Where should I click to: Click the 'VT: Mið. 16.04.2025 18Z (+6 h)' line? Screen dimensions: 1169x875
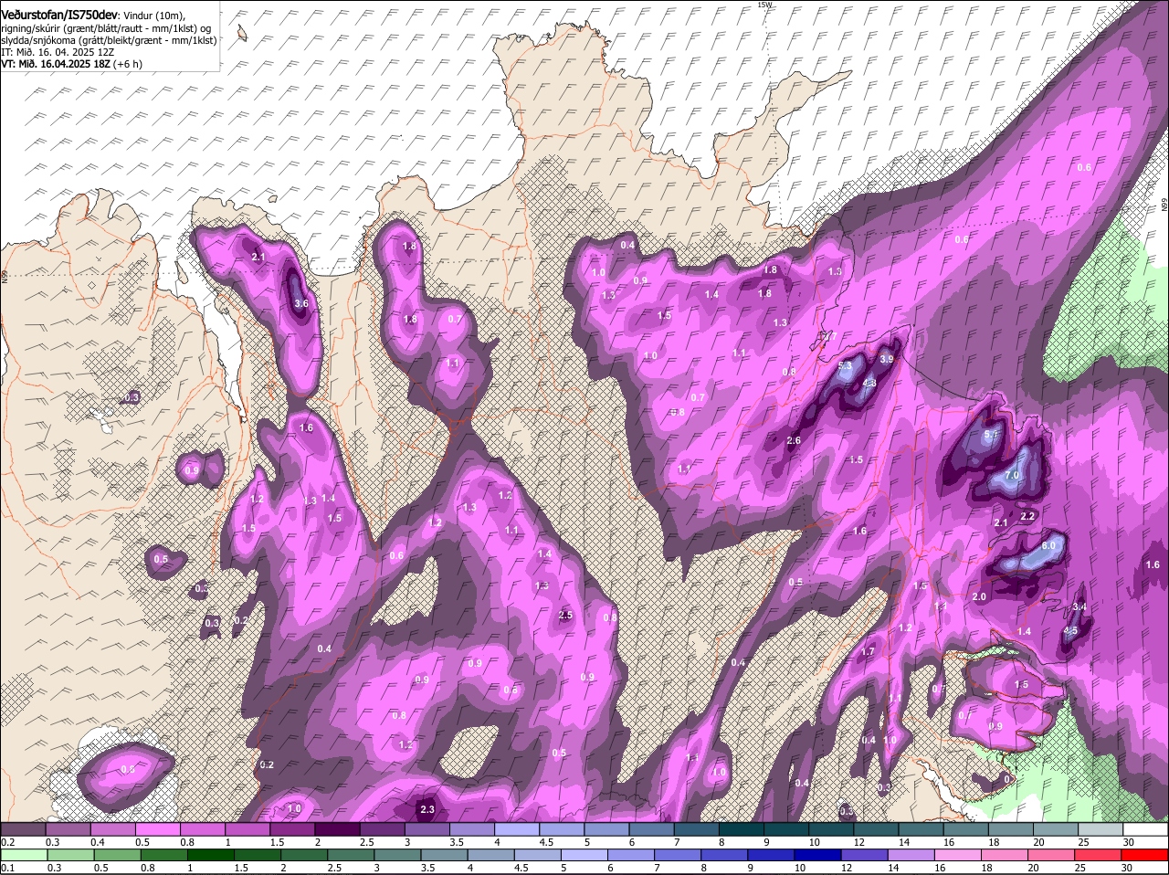[71, 64]
